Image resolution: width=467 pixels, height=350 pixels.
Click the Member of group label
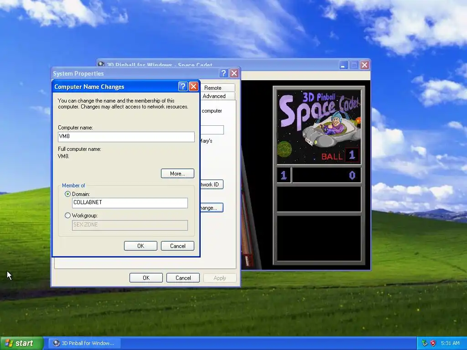[73, 185]
